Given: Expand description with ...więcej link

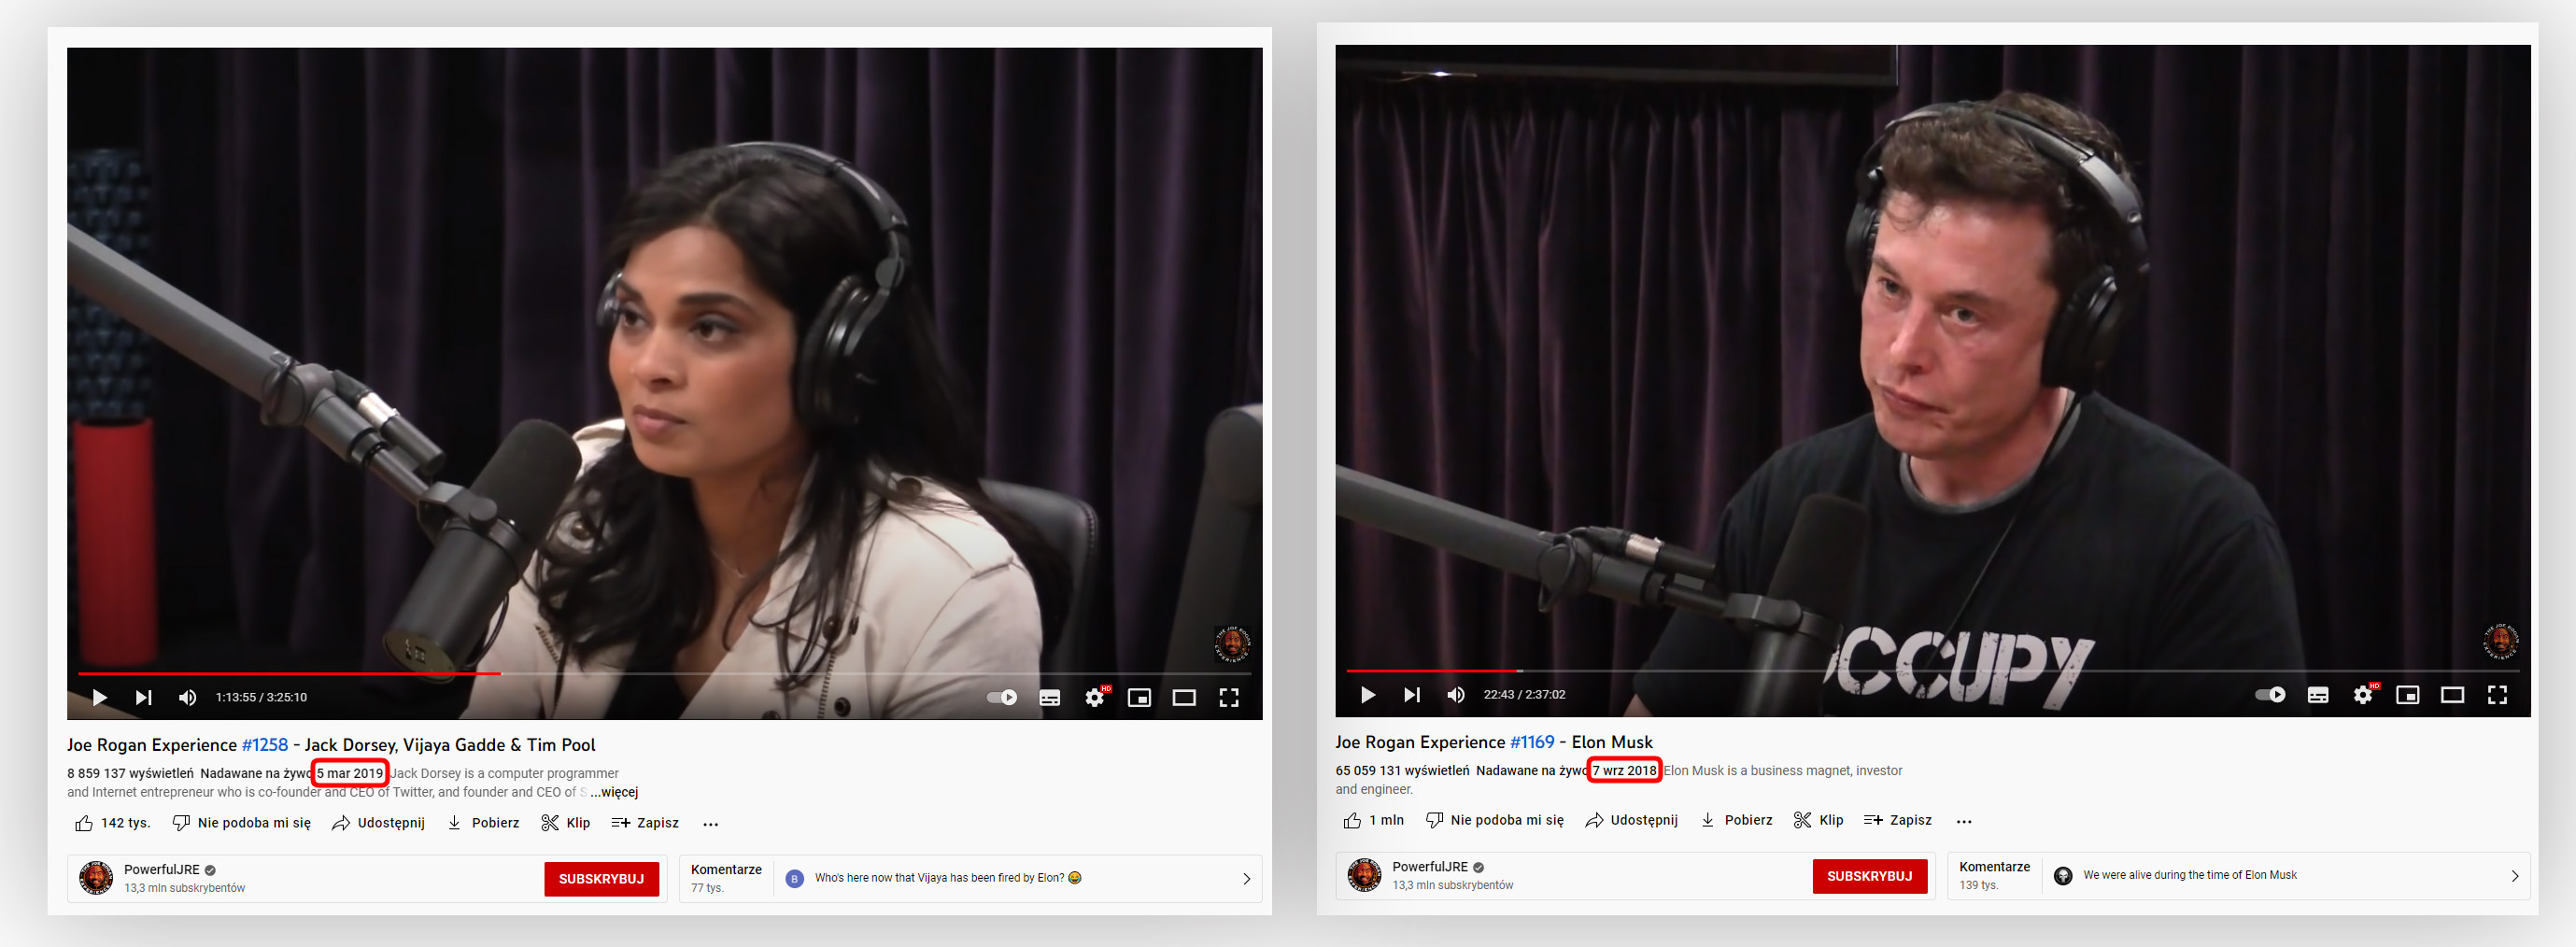Looking at the screenshot, I should pyautogui.click(x=614, y=792).
